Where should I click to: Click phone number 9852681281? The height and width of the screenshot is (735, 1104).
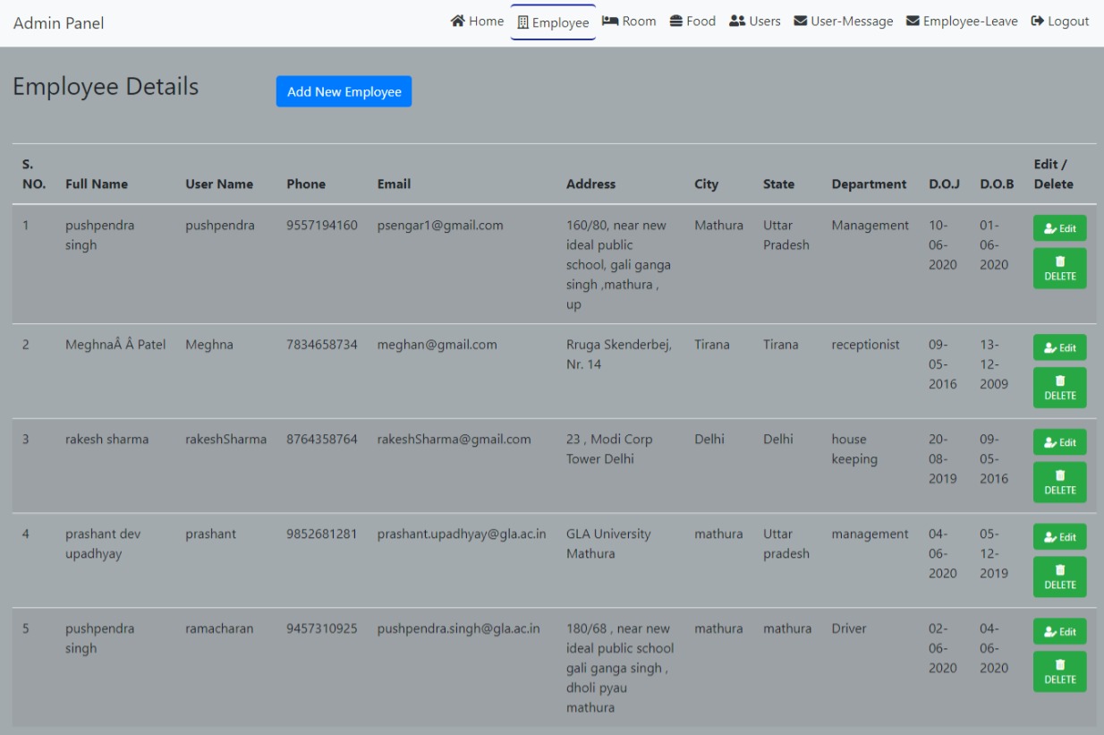(x=322, y=534)
